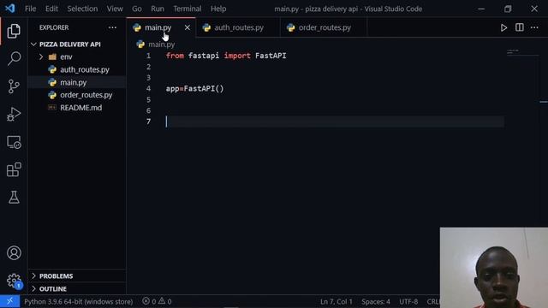
Task: Click the vertical scrollbar marker in editor
Action: click(x=544, y=102)
